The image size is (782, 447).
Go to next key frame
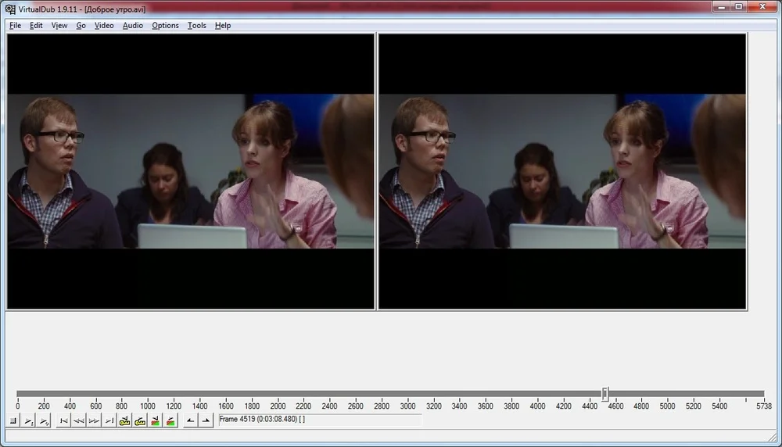(140, 421)
